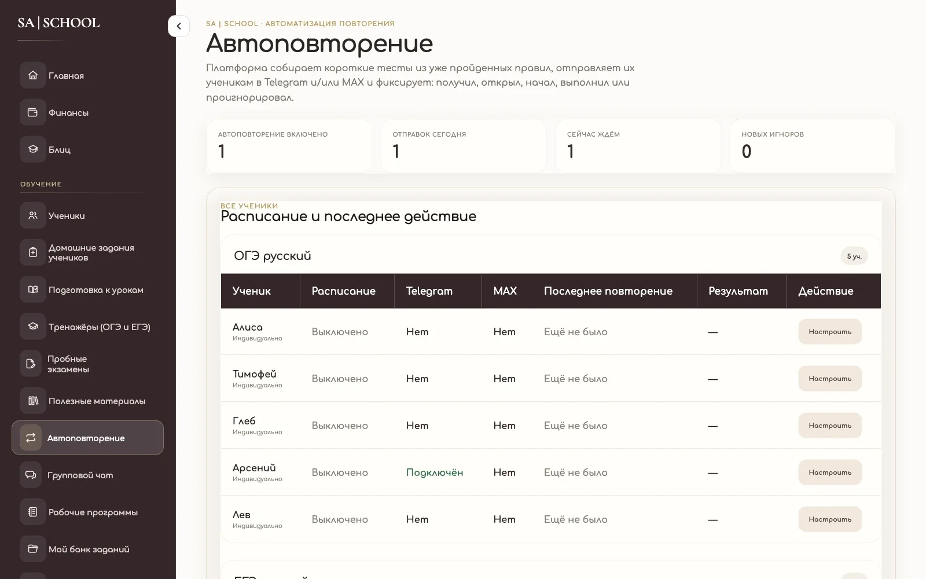Click Настроить for Тимофей
Viewport: 926px width, 579px height.
click(x=830, y=379)
